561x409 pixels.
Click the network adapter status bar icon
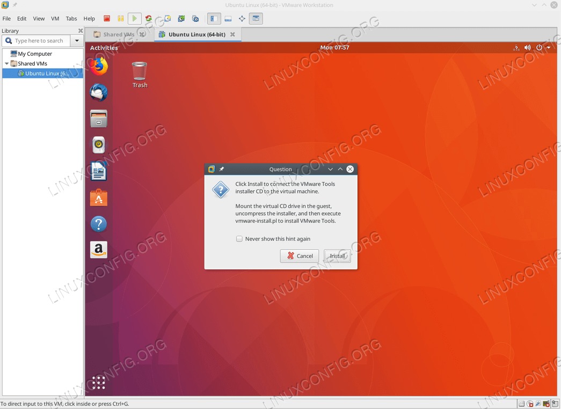tap(538, 403)
